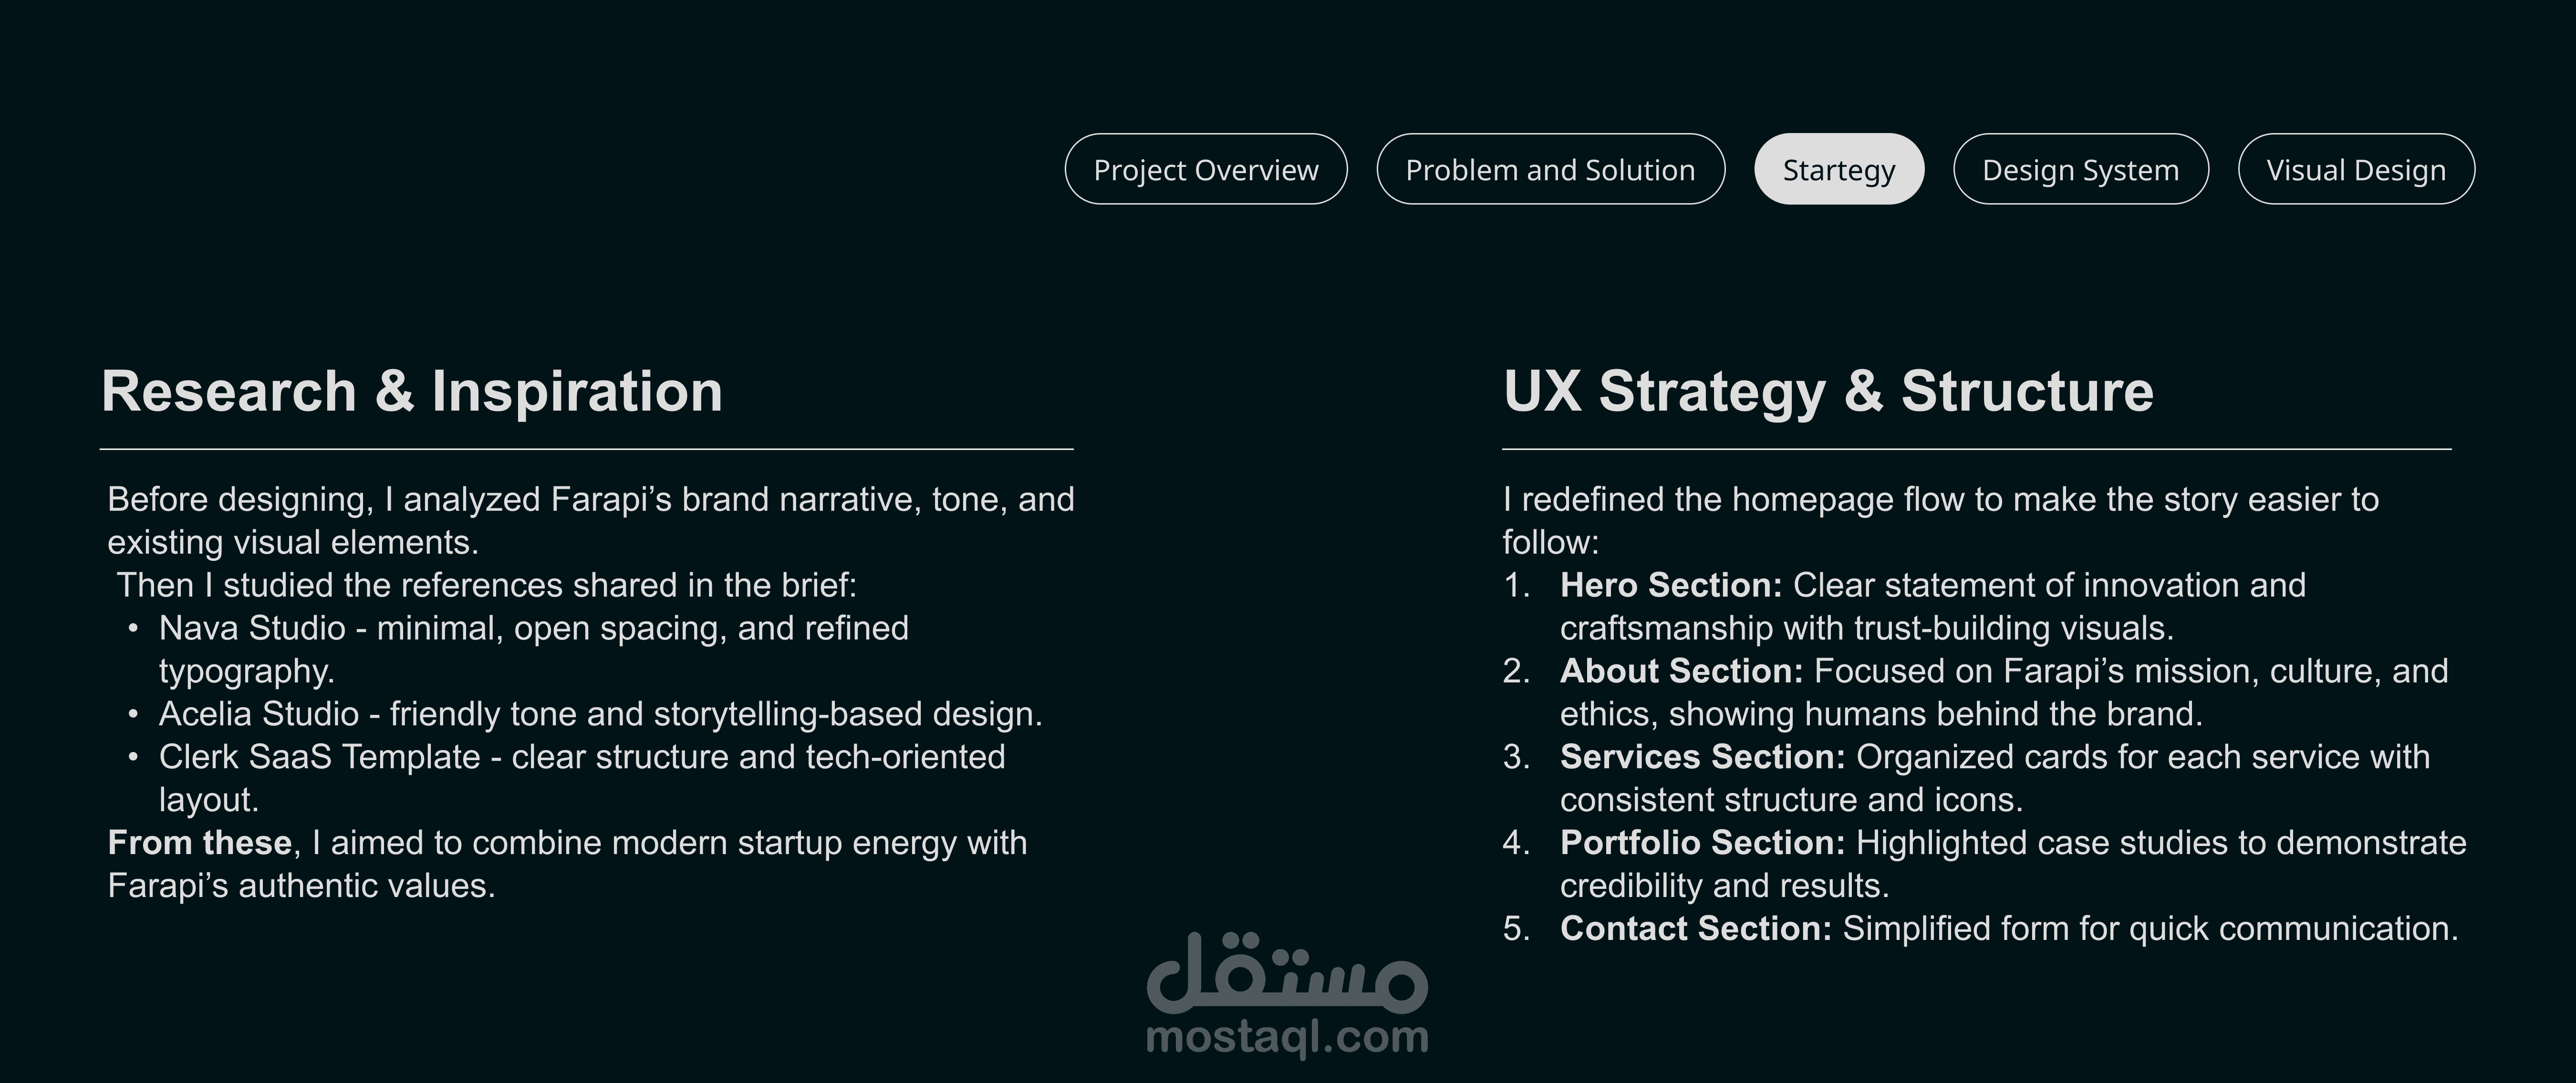
Task: Click the UX Strategy & Structure heading
Action: click(1828, 391)
